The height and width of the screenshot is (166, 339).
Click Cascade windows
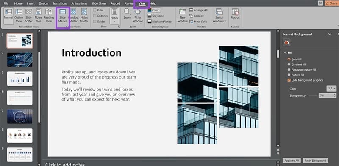(197, 16)
